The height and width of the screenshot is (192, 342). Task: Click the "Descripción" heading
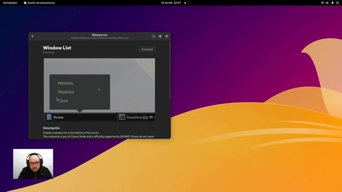tap(51, 128)
